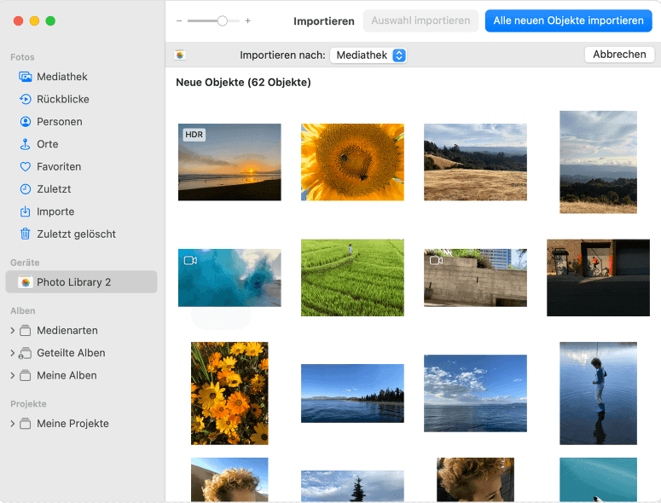Click zoom-in plus beside thumbnail slider

click(x=248, y=20)
